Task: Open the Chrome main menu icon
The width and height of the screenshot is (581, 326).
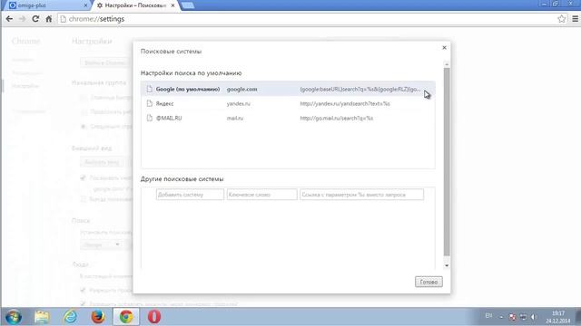Action: (x=575, y=19)
